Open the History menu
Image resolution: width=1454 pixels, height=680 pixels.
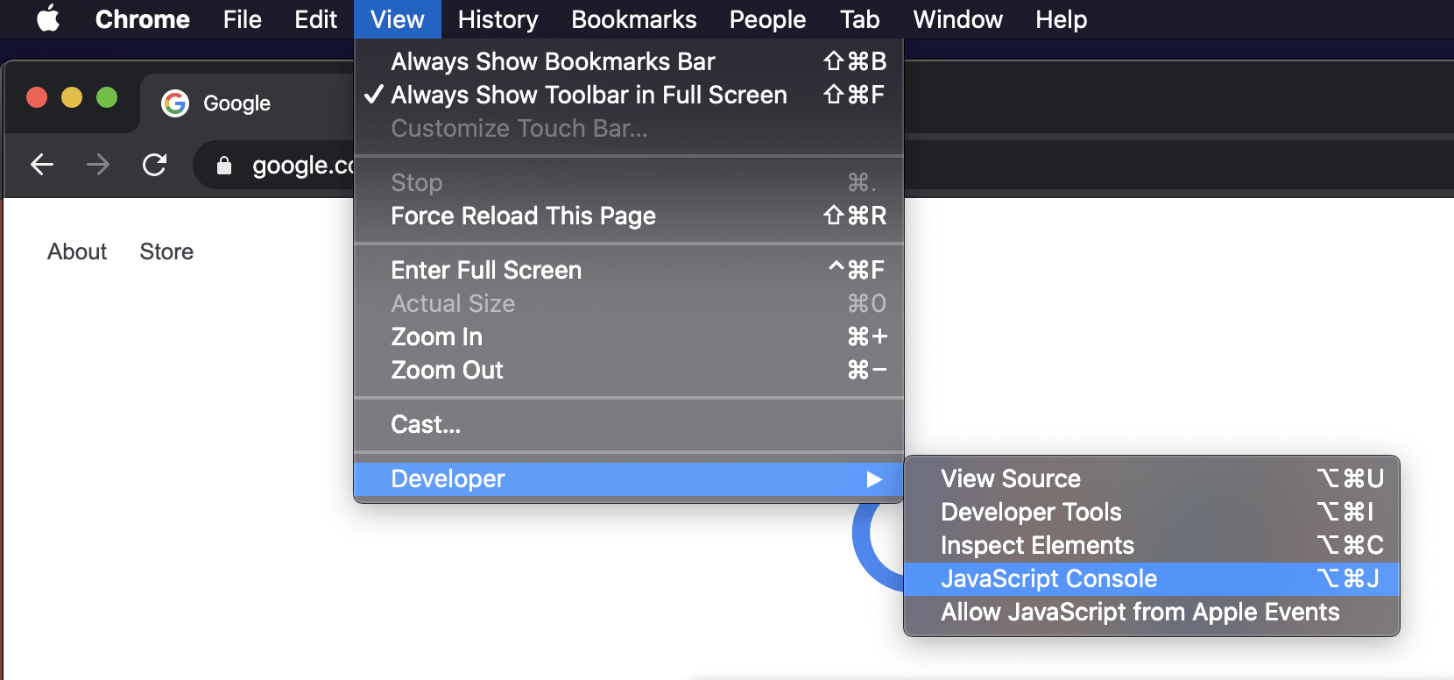tap(498, 19)
